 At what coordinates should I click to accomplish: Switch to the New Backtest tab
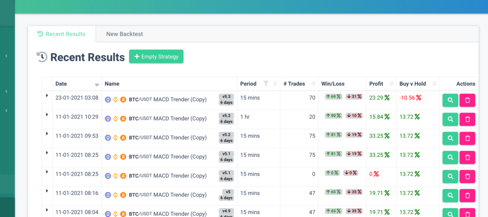pyautogui.click(x=124, y=34)
